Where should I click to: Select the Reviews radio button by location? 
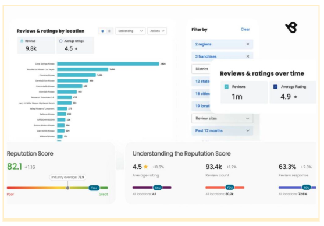[x=22, y=41]
